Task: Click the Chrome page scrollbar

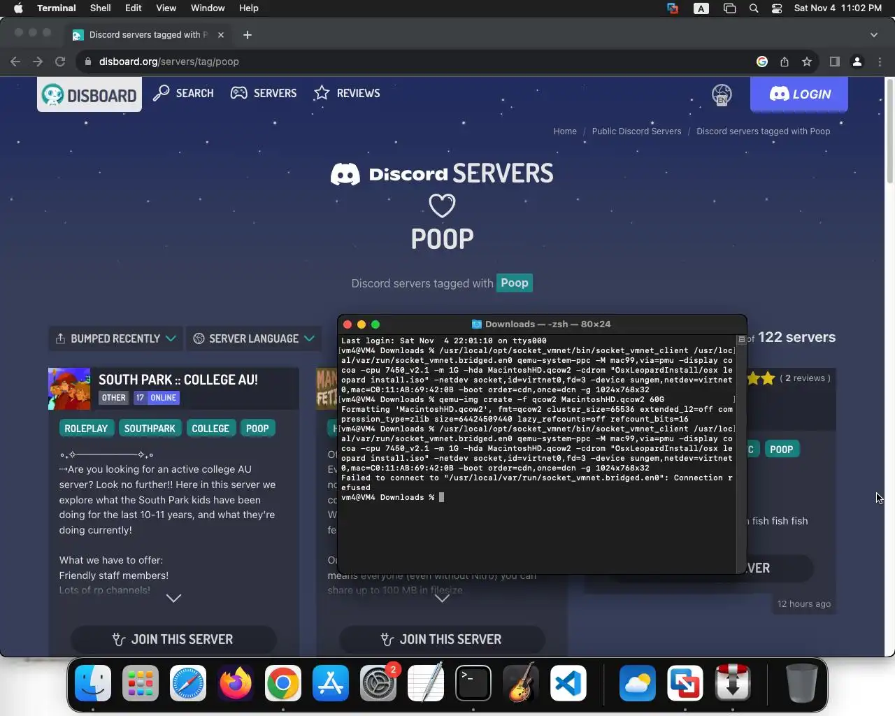Action: 890,133
